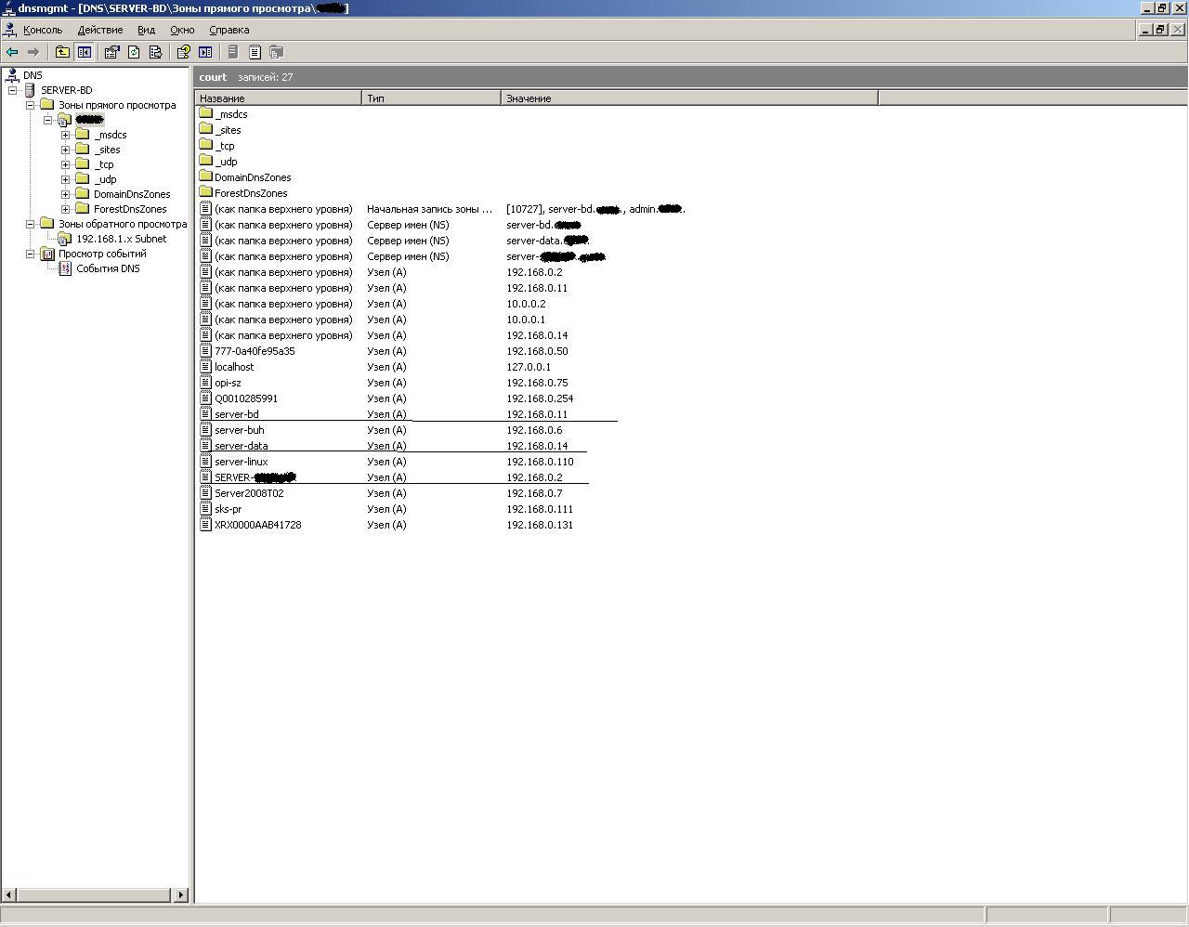Expand the _udp tree node
The height and width of the screenshot is (927, 1189).
click(65, 179)
